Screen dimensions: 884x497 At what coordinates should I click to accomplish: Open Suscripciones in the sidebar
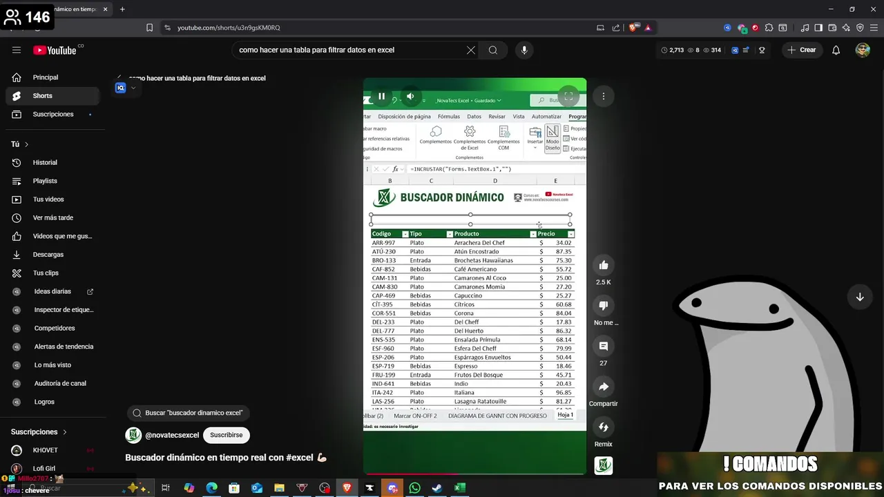[x=53, y=114]
